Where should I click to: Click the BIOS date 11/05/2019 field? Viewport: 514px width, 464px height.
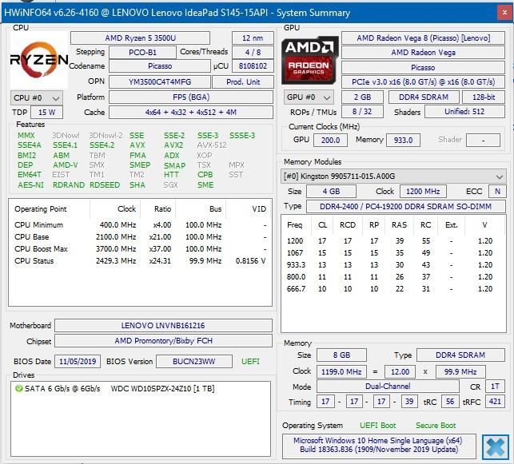pyautogui.click(x=78, y=362)
